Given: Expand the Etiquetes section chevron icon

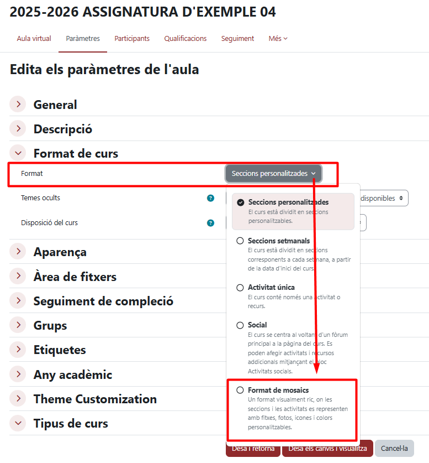Looking at the screenshot, I should pos(18,350).
